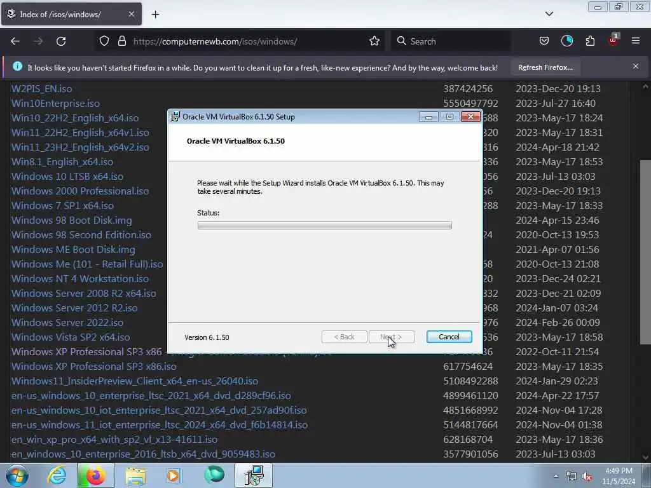Download Win11_22H2_English_x64v1.iso
651x488 pixels.
tap(80, 132)
